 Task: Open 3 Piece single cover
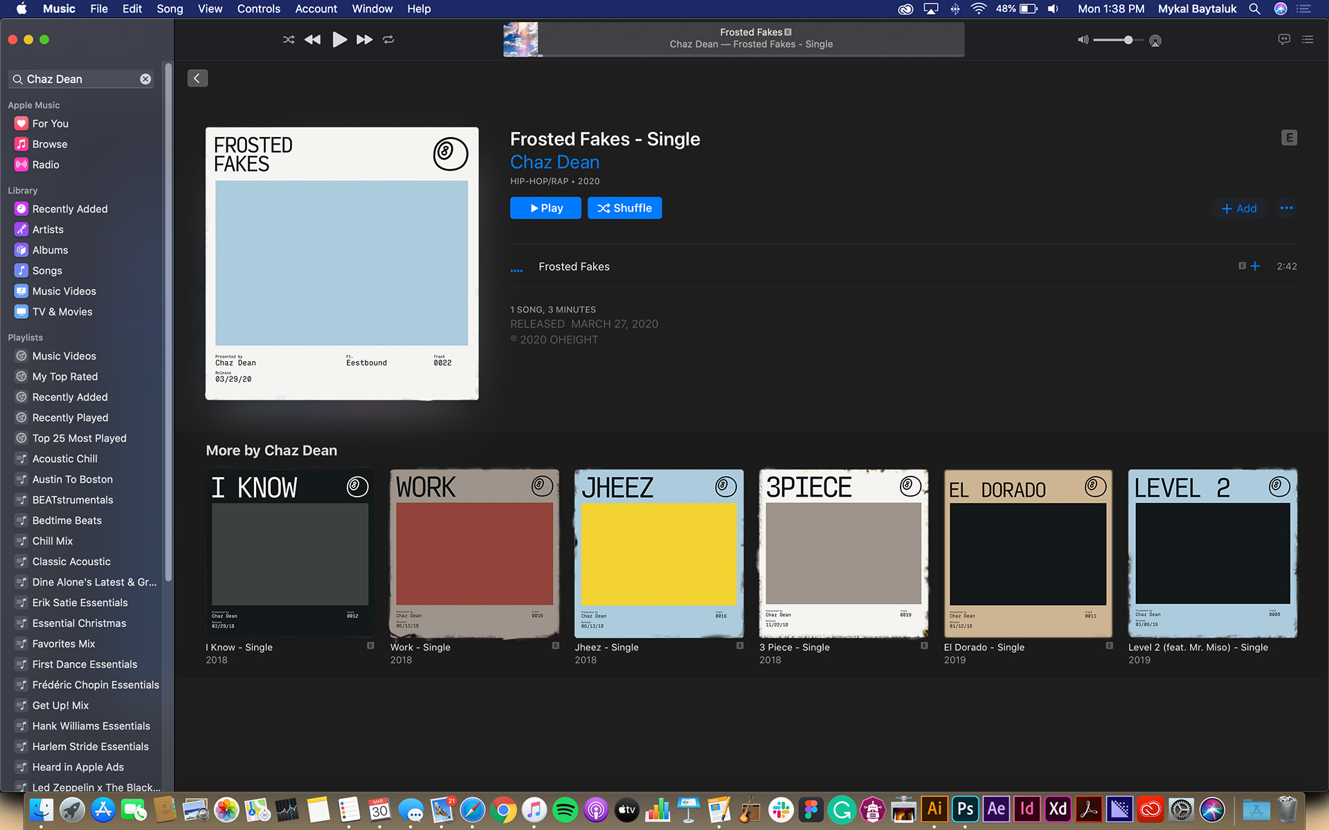point(844,553)
